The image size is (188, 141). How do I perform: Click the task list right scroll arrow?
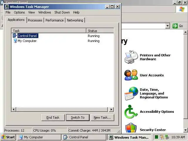pyautogui.click(x=111, y=109)
